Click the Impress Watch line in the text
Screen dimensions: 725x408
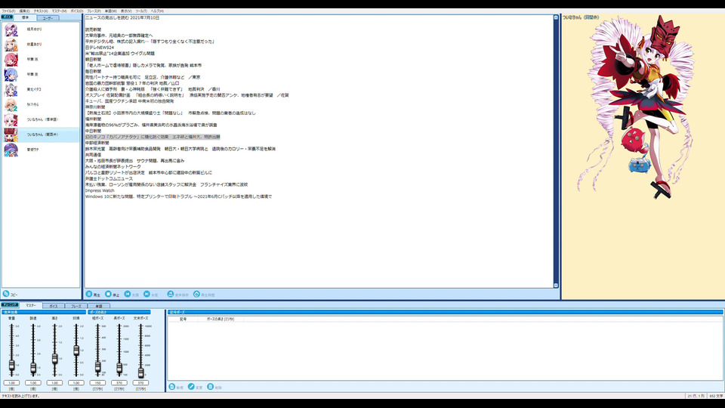[100, 190]
